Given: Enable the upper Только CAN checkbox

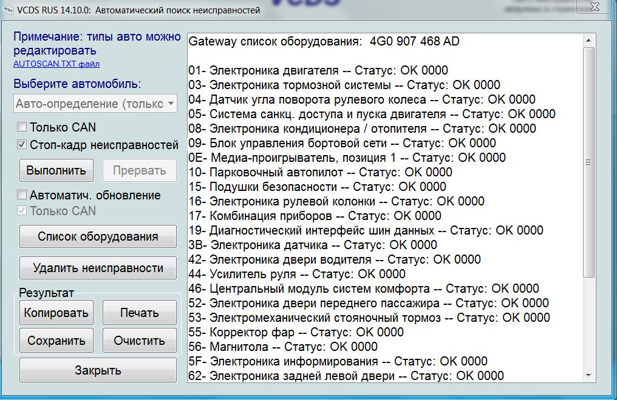Looking at the screenshot, I should click(22, 127).
